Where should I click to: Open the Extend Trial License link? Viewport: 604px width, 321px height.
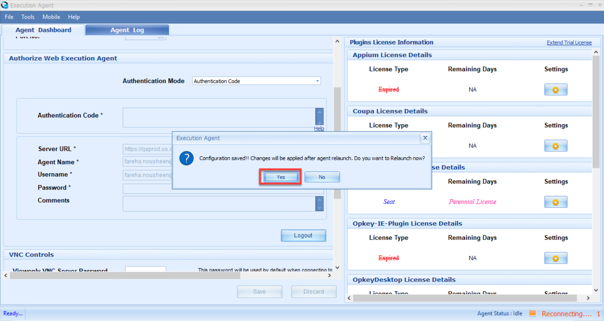(x=569, y=42)
